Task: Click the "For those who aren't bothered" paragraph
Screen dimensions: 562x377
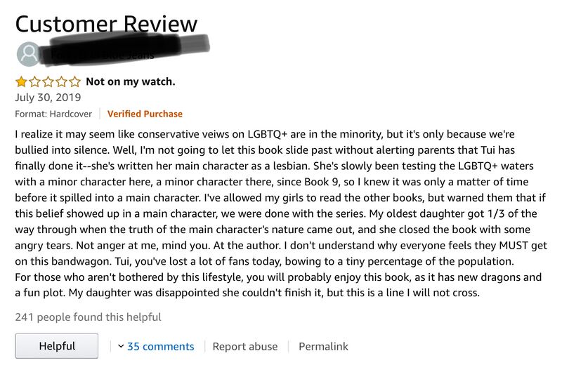Action: pyautogui.click(x=277, y=277)
